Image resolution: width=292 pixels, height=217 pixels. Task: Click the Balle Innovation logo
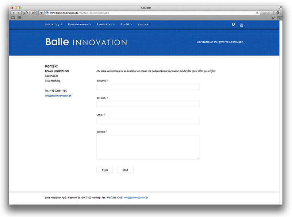[86, 42]
